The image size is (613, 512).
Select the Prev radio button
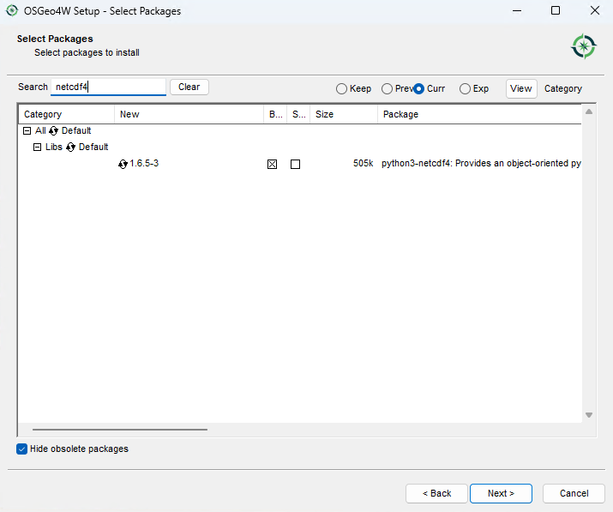388,88
